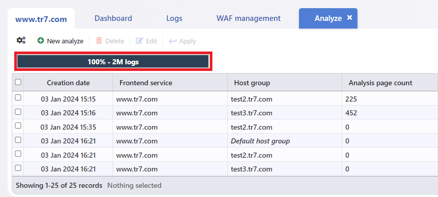Click the Apply arrow icon
The image size is (438, 197).
click(173, 41)
